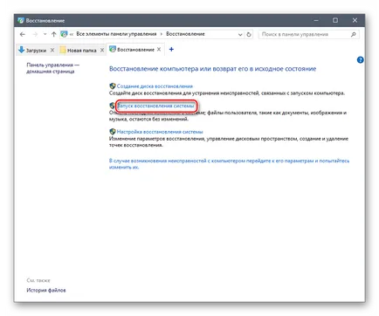
Task: Go back with the left arrow button
Action: pos(23,34)
